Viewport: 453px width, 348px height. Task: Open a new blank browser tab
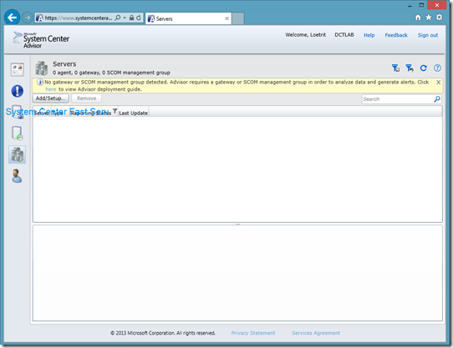point(238,18)
